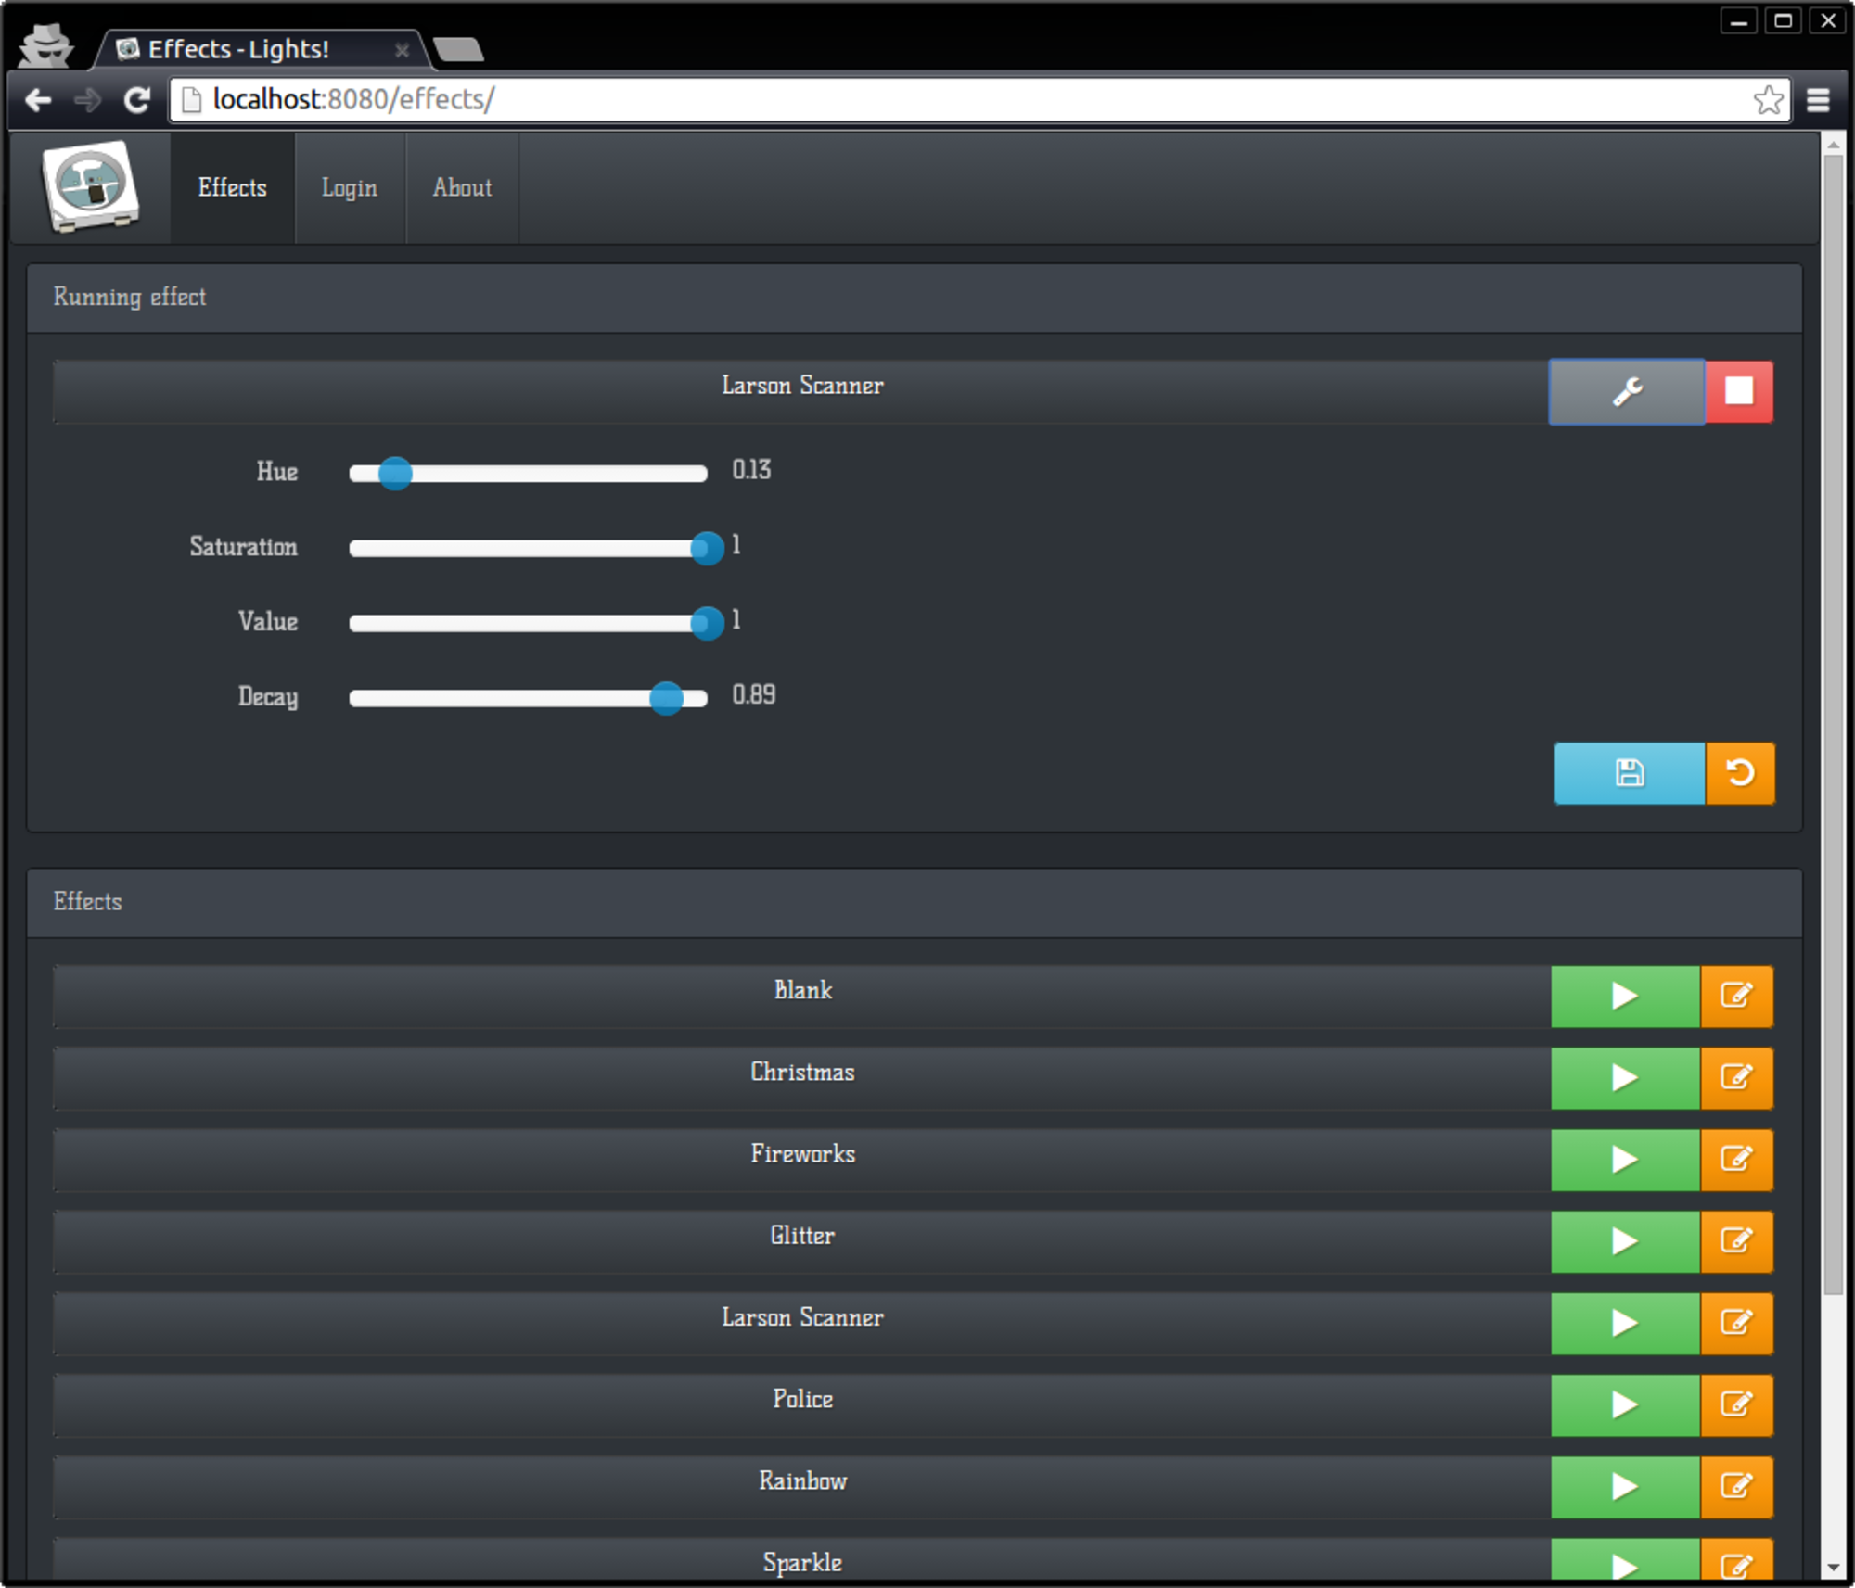Click the Police effect row label
This screenshot has width=1855, height=1588.
(802, 1399)
